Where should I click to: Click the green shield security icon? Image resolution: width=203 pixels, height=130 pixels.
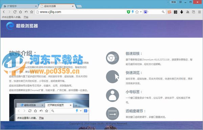128,12
